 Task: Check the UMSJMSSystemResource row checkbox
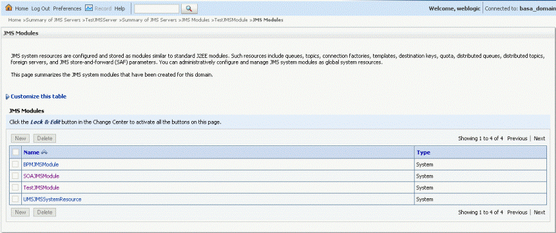coord(15,200)
